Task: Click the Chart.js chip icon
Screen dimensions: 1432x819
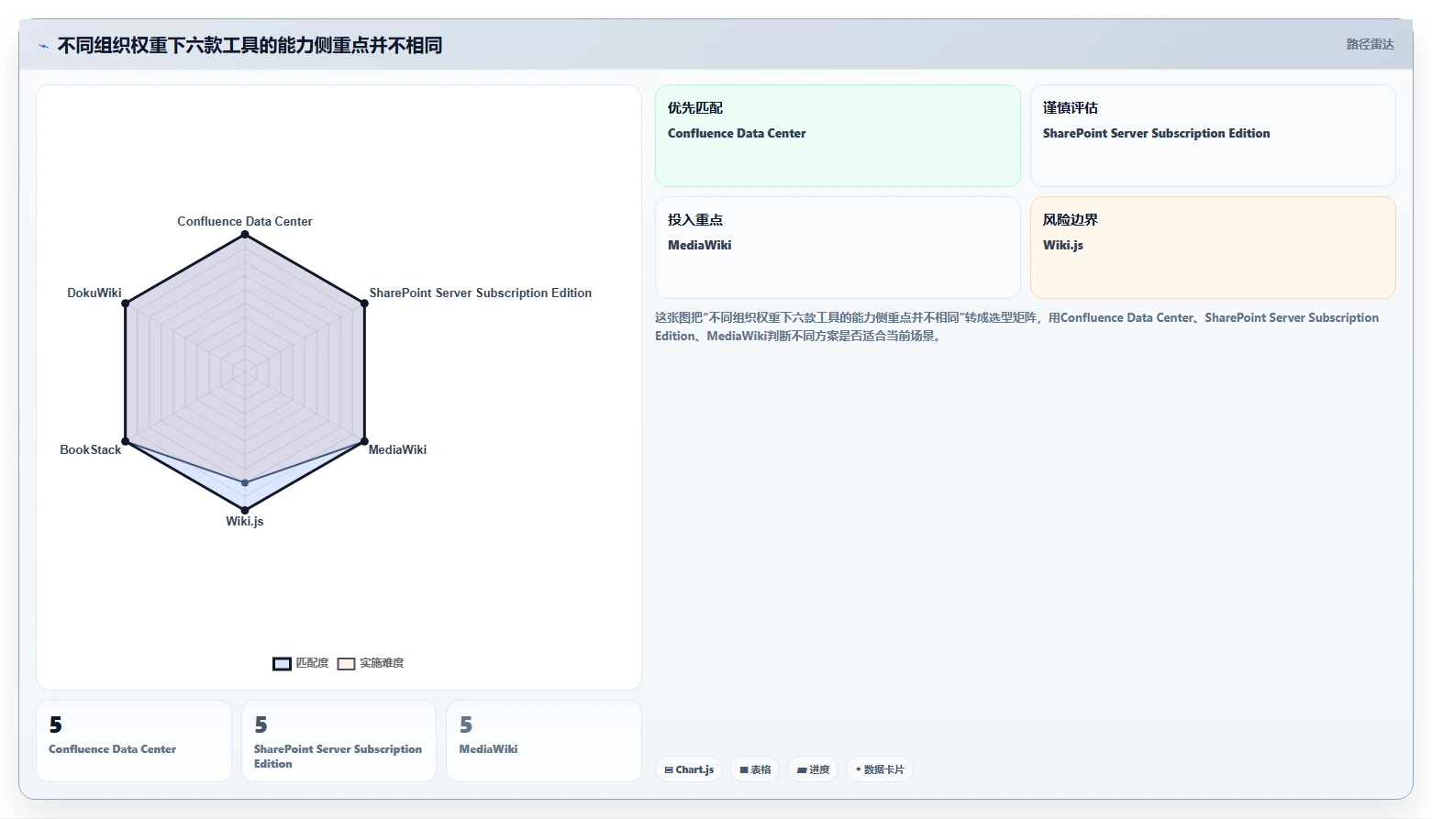Action: [x=669, y=770]
